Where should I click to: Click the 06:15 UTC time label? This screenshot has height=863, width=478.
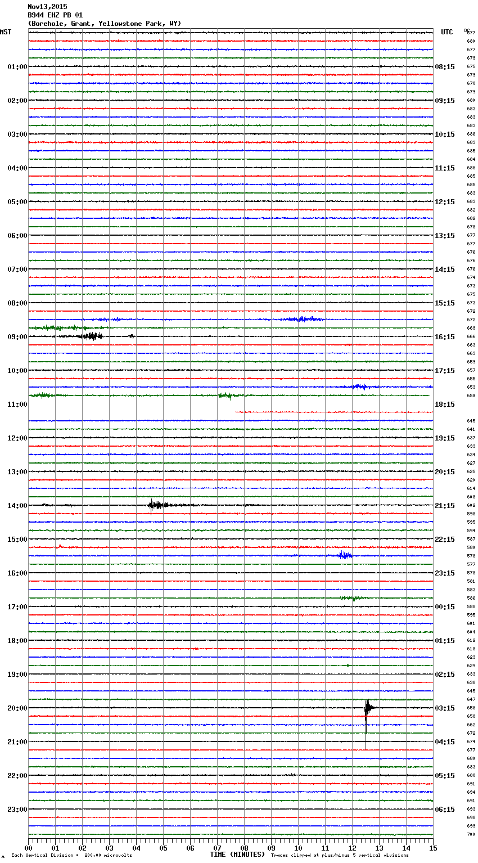pyautogui.click(x=445, y=810)
